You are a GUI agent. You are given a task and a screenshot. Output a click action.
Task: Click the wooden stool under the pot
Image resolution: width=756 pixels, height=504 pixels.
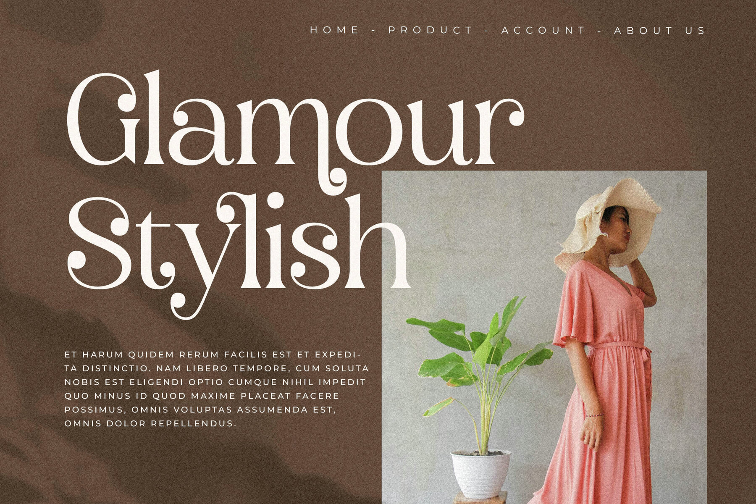480,498
